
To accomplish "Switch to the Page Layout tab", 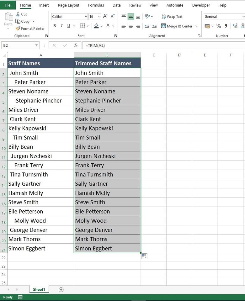I will point(69,5).
